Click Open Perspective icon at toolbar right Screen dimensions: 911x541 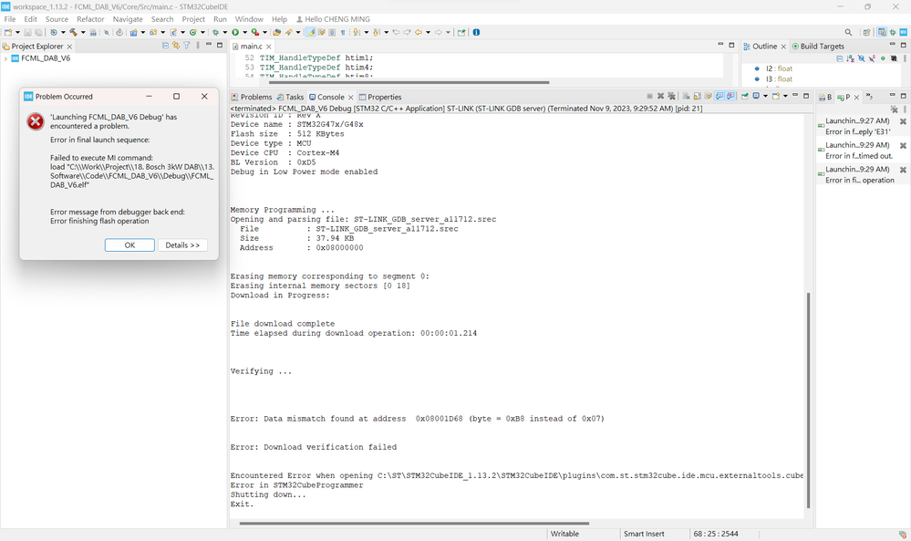click(866, 32)
